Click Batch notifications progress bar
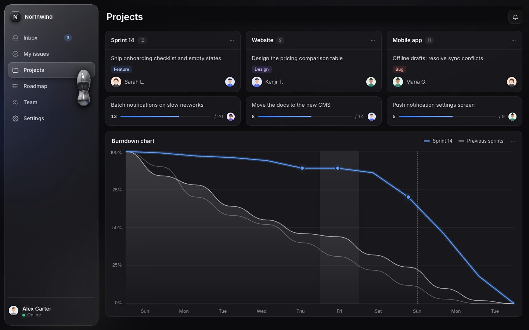Viewport: 529px width, 330px height. coord(165,117)
